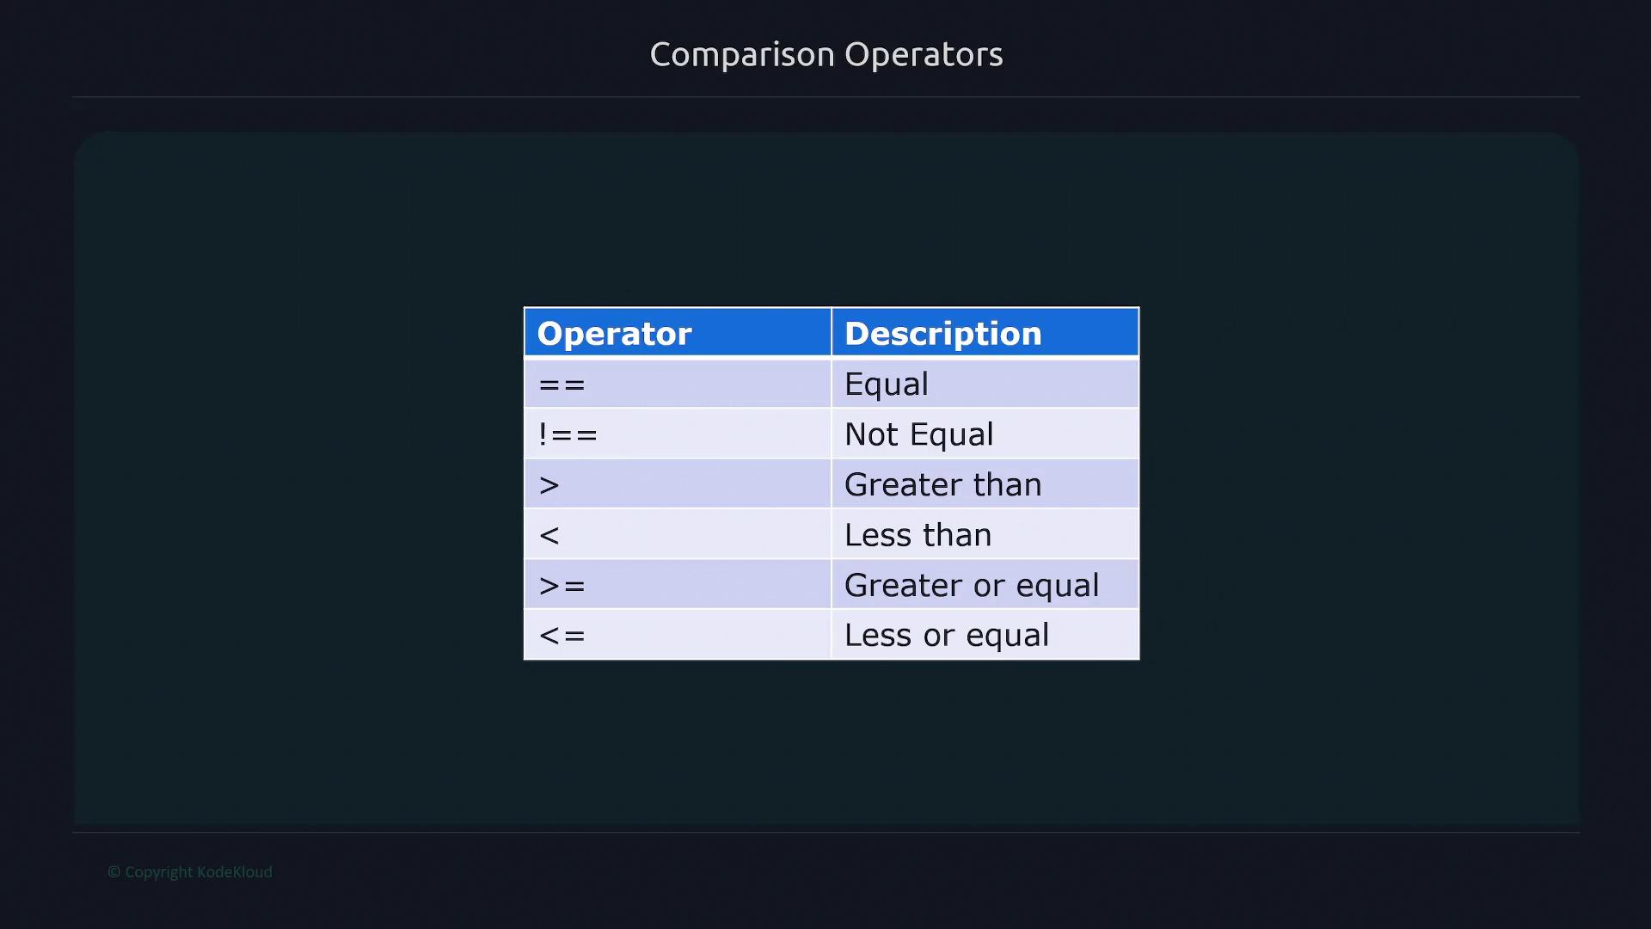Select the Operator column header
Screen dimensions: 1651x929
[614, 333]
